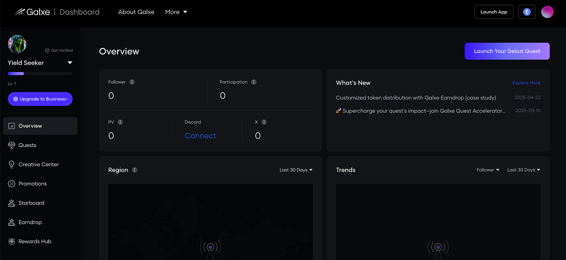
Task: Click the Quests trophy icon
Action: (11, 145)
